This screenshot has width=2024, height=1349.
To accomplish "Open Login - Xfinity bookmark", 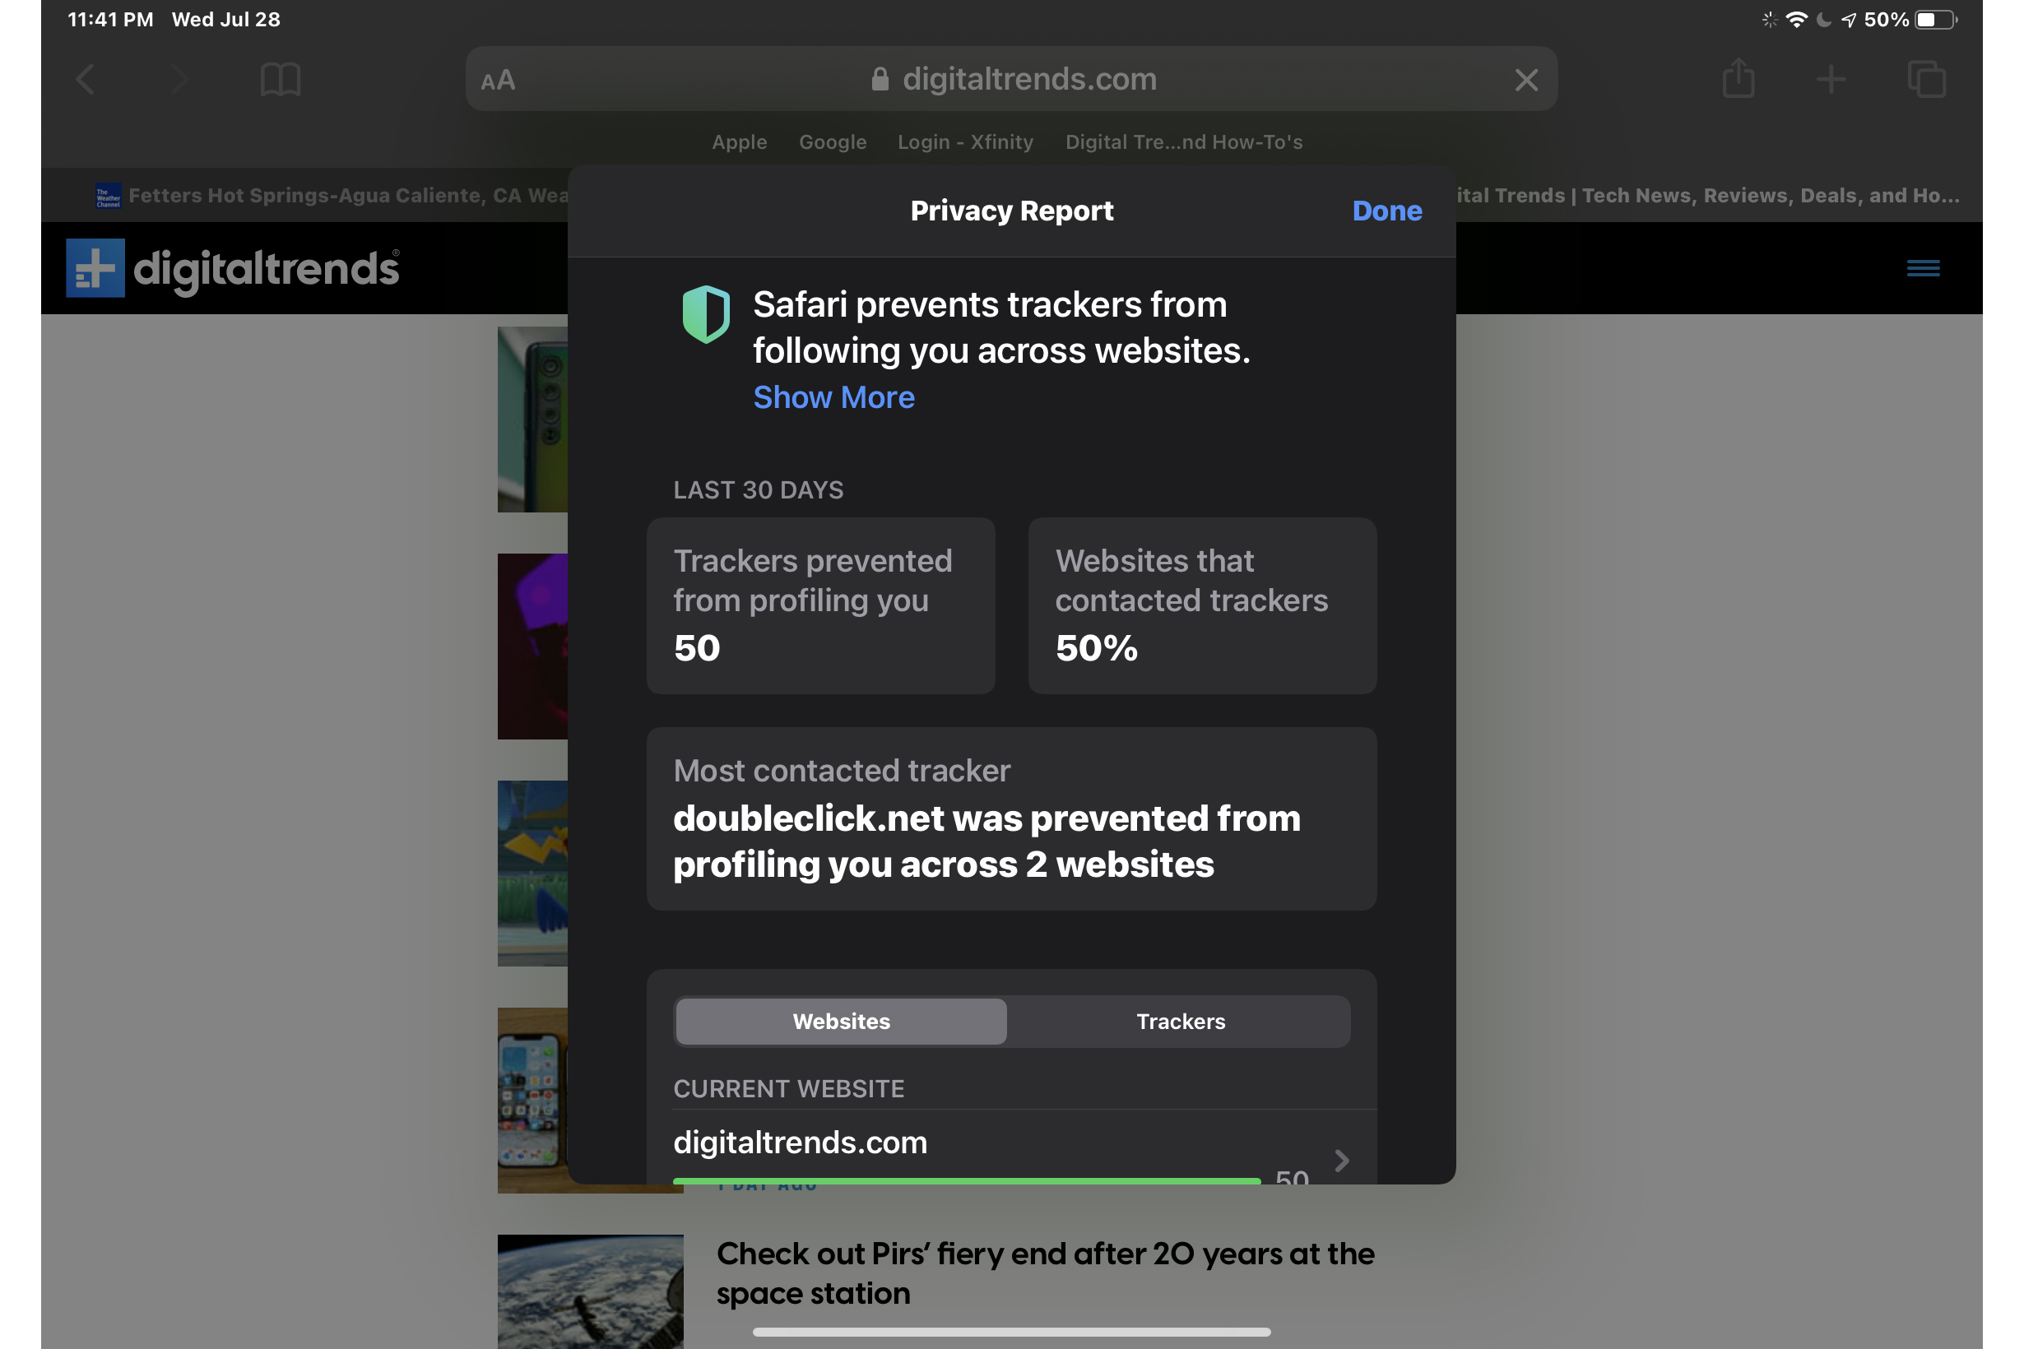I will (964, 142).
